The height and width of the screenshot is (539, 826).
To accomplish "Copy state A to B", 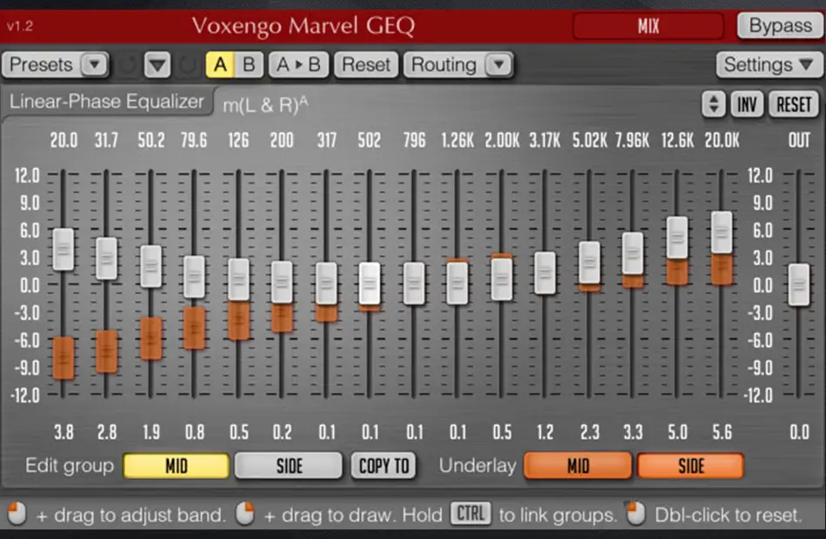I will pyautogui.click(x=299, y=65).
